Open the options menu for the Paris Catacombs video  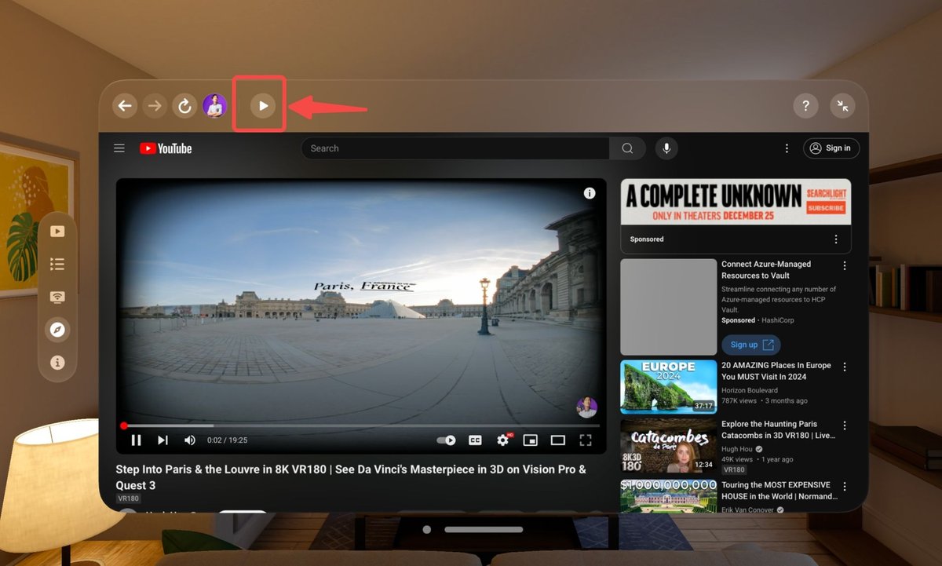(845, 425)
